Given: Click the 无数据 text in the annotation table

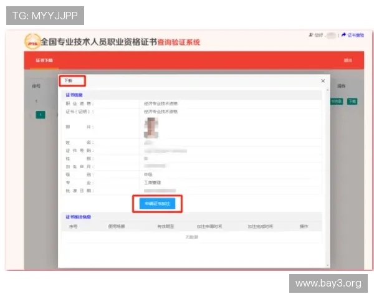Looking at the screenshot, I should tap(192, 237).
